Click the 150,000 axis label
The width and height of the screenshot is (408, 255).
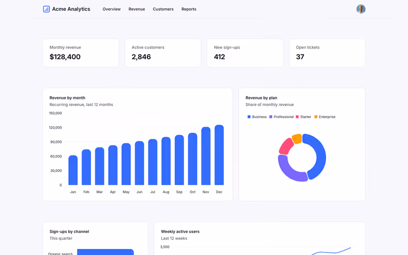click(56, 113)
